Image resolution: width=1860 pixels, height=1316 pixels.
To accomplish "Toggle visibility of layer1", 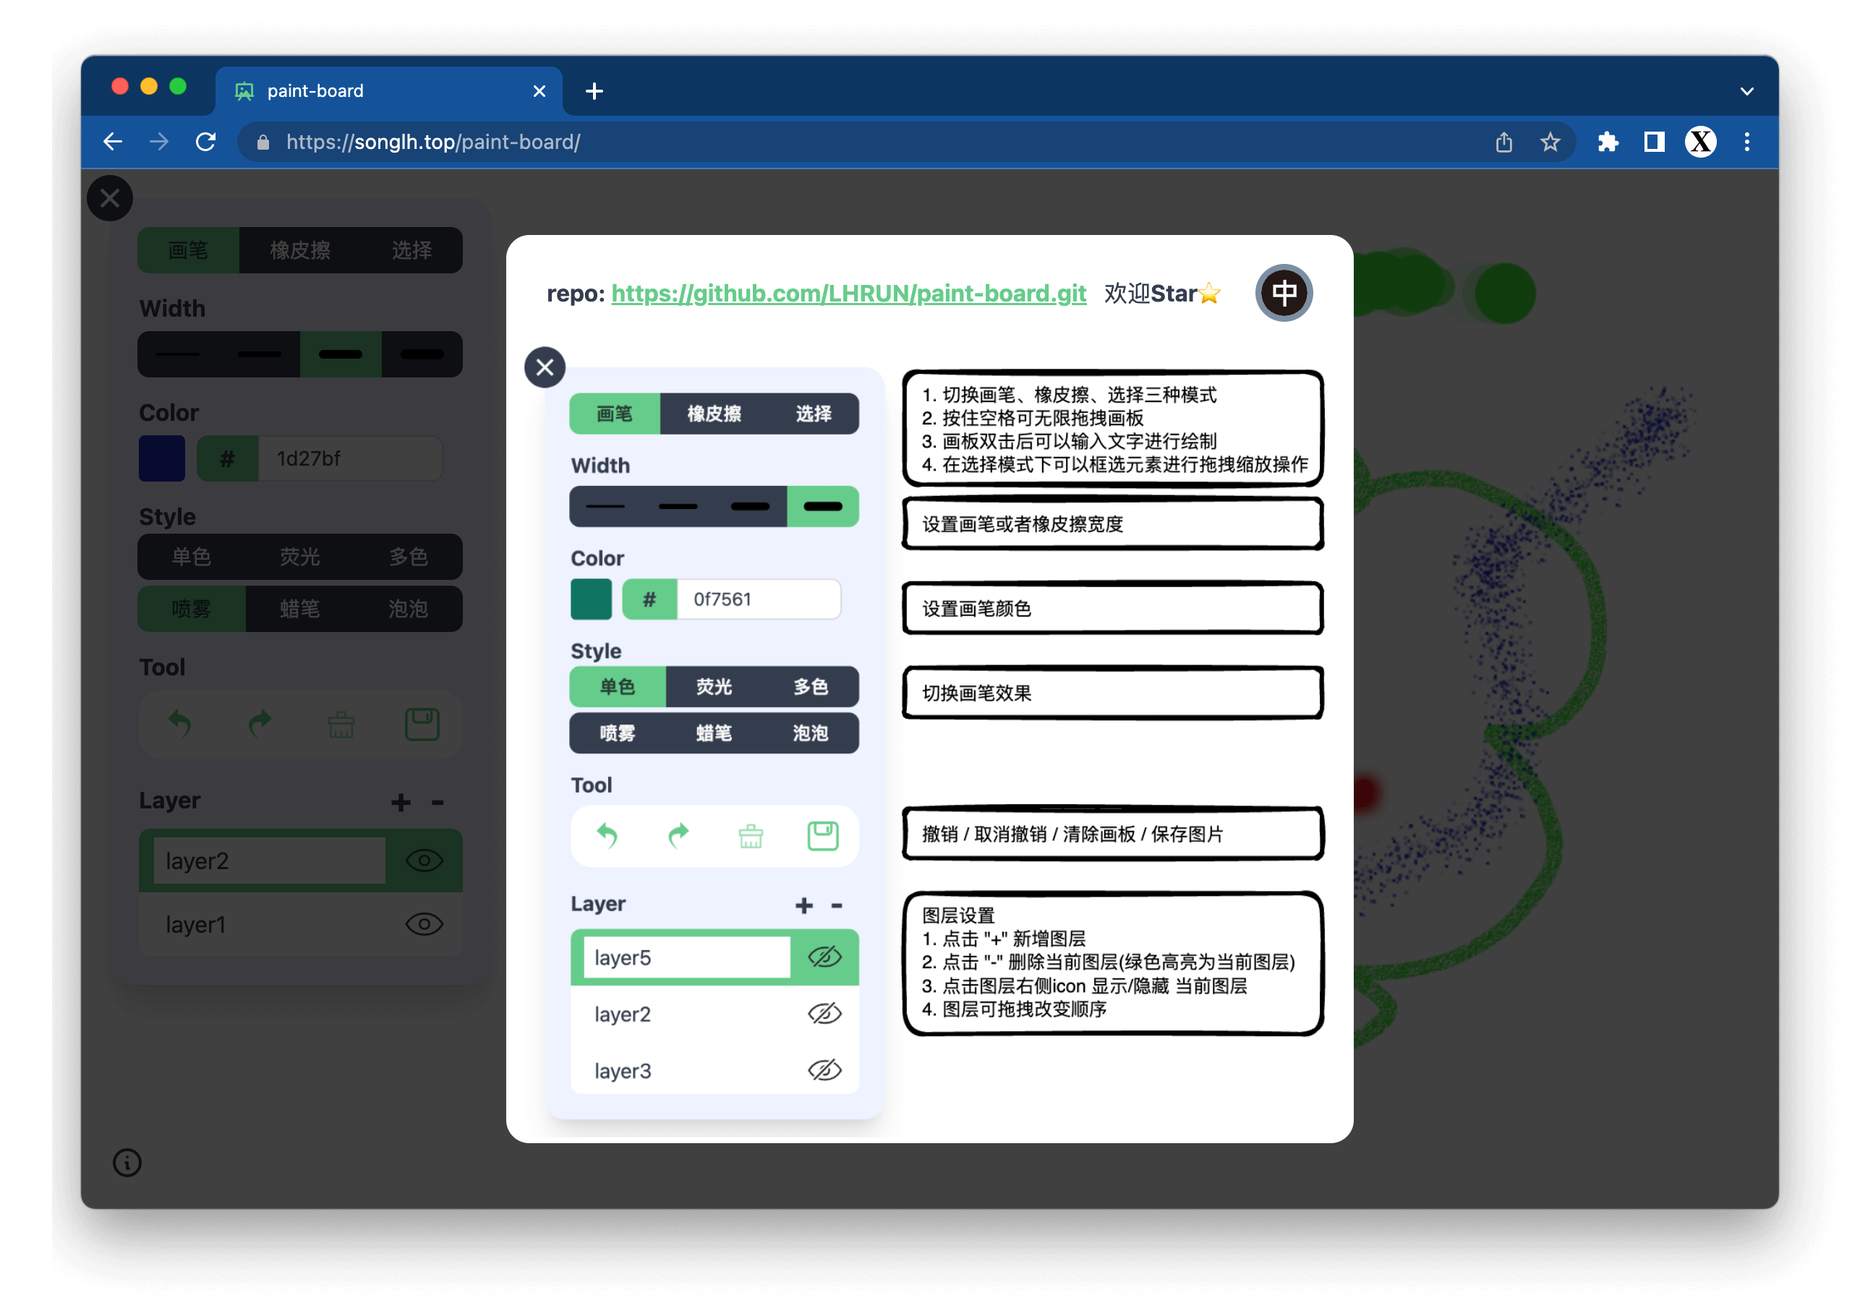I will click(x=424, y=924).
